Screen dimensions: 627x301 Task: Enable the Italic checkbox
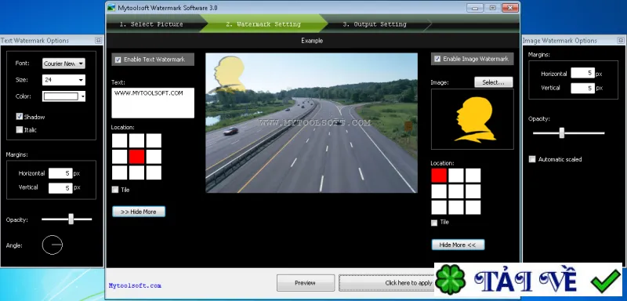pyautogui.click(x=19, y=129)
